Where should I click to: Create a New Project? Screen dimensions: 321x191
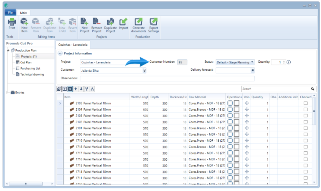coord(84,25)
